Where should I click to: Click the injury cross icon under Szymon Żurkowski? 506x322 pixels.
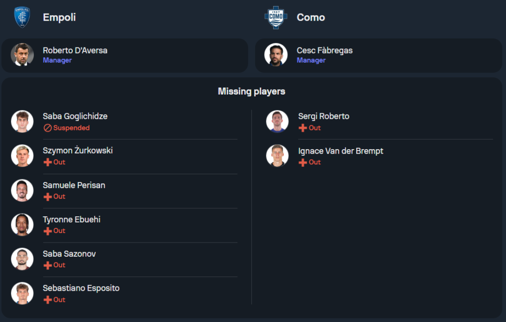48,162
